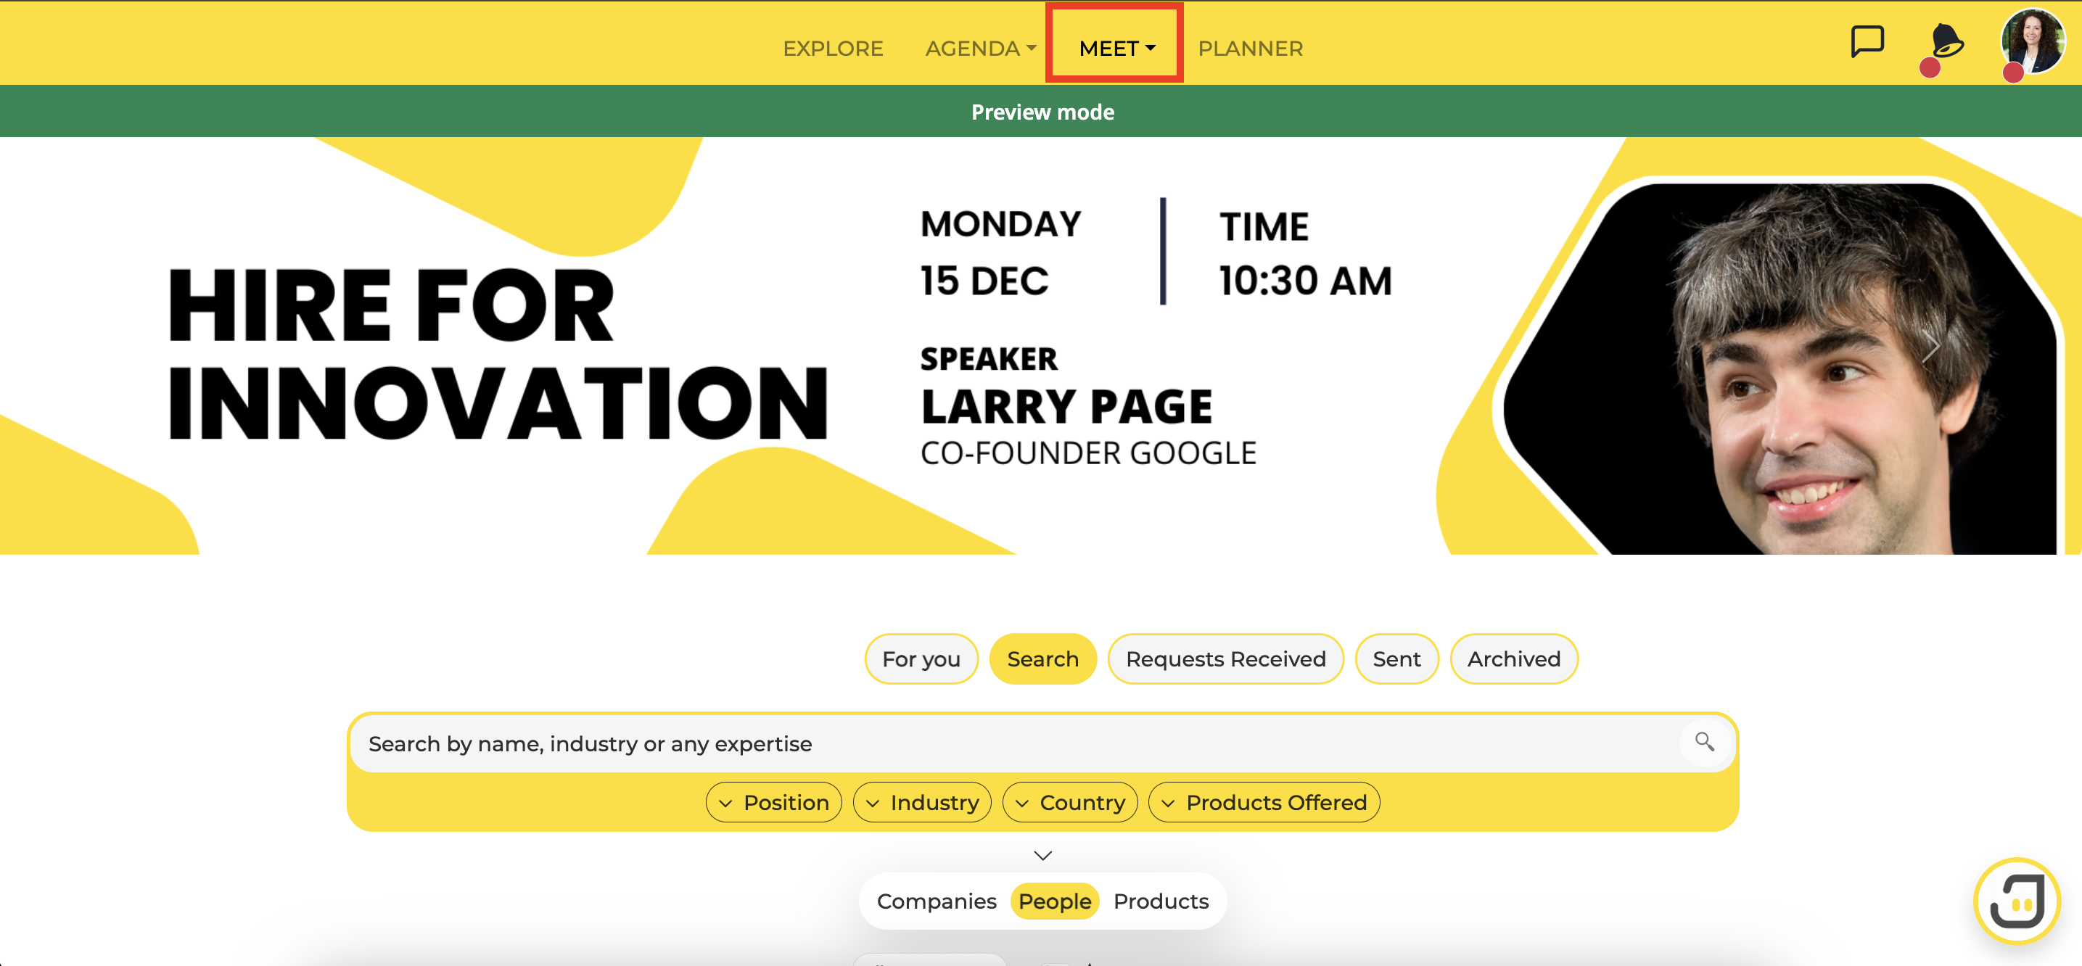Open the chat messages icon
This screenshot has height=966, width=2082.
1867,41
